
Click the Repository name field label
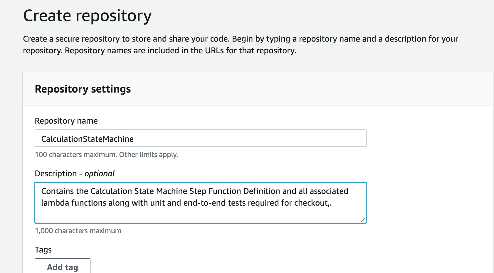point(66,120)
